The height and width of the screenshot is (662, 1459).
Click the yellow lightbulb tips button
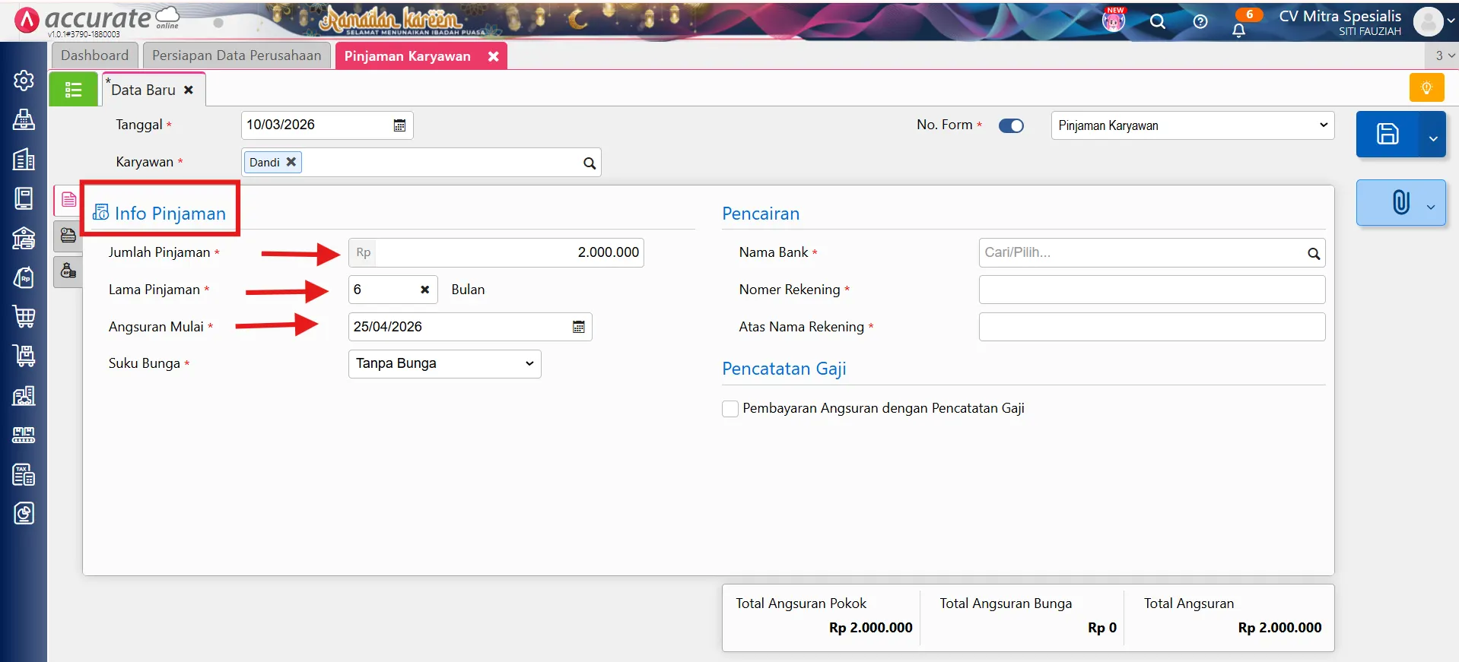[1426, 87]
